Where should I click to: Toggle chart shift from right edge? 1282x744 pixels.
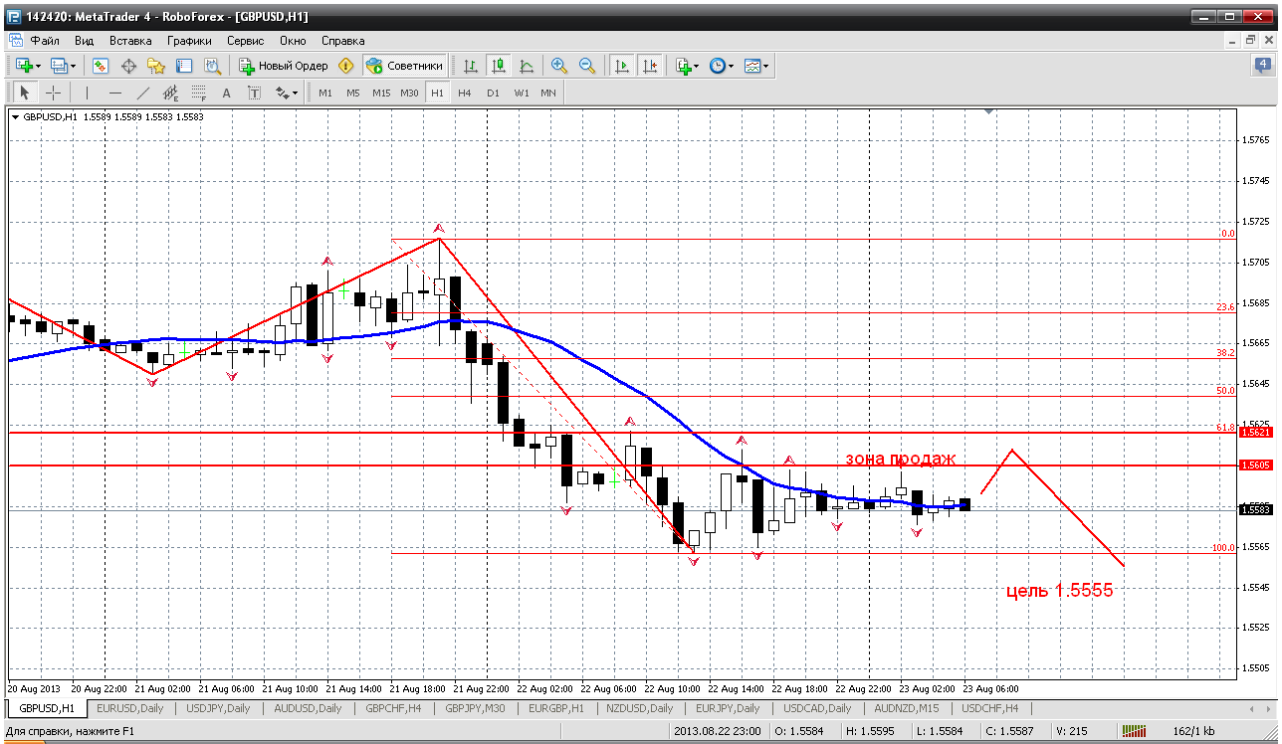(x=650, y=66)
